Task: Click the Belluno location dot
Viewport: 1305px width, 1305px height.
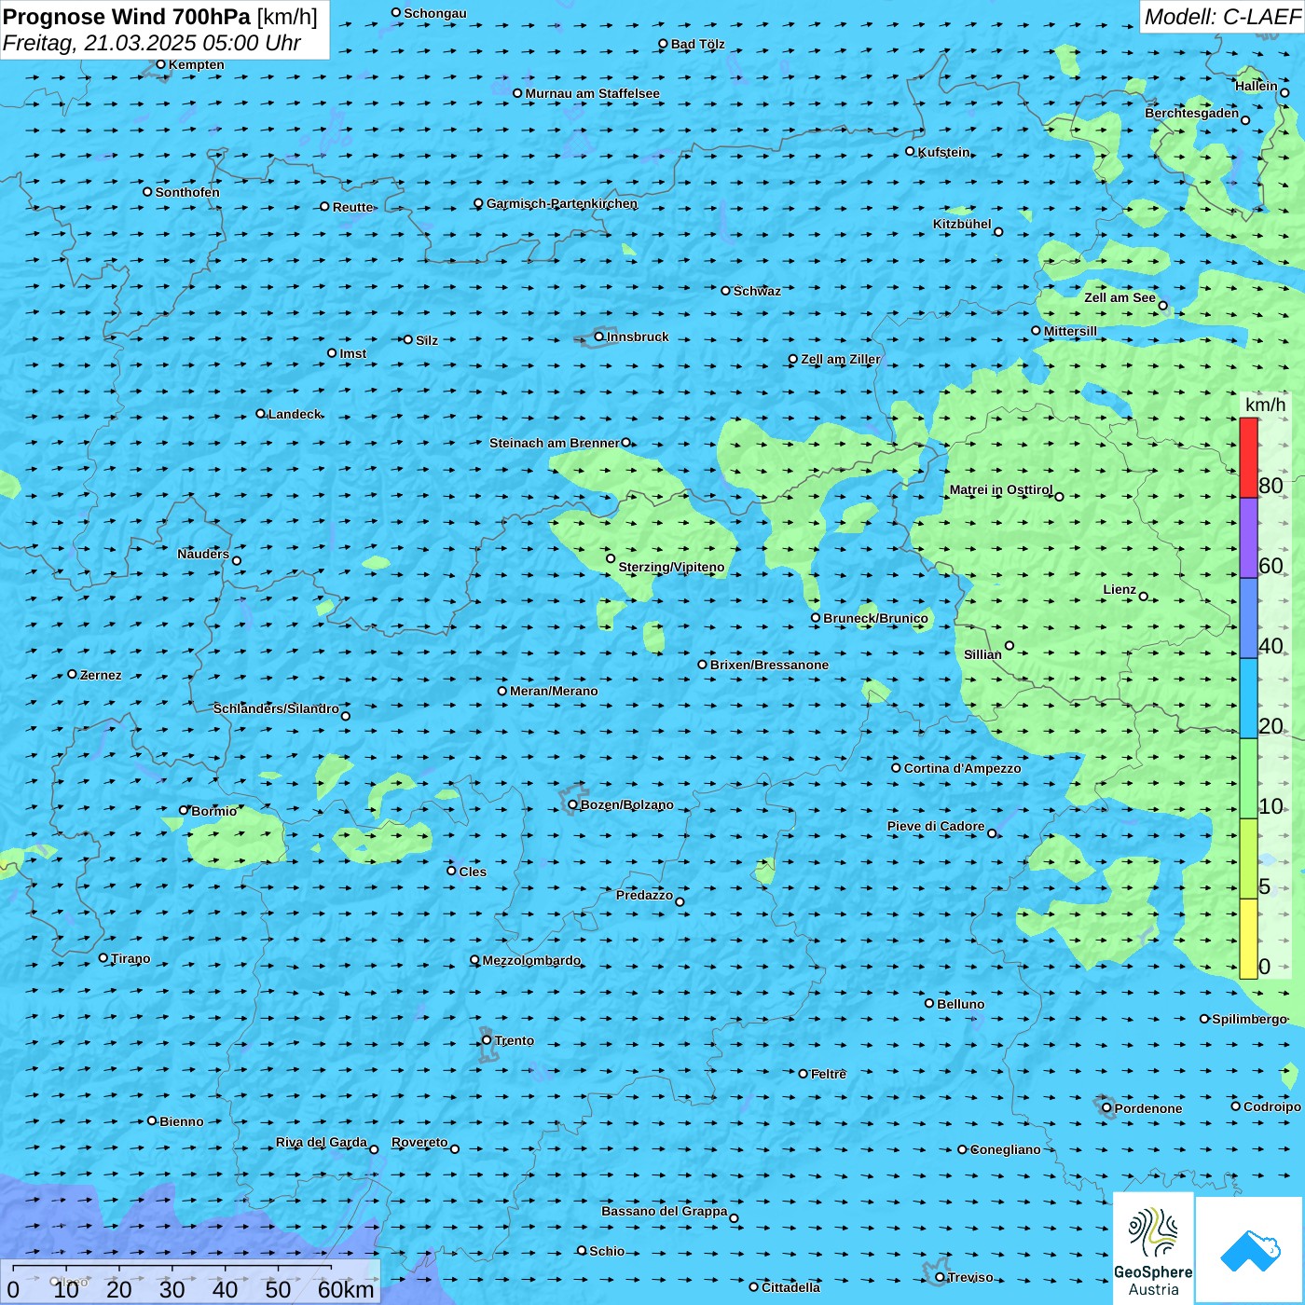Action: pyautogui.click(x=928, y=1003)
